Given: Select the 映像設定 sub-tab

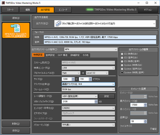Looking at the screenshot, I should coord(38,55).
